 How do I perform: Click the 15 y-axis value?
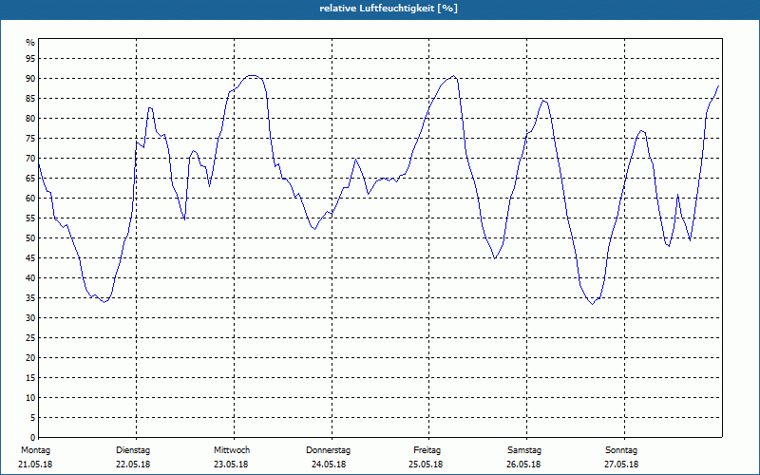[30, 377]
